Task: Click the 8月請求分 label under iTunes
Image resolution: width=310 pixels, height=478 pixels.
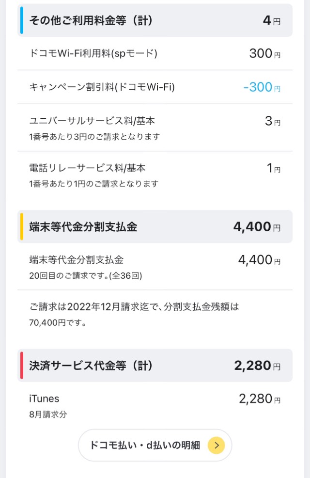Action: tap(48, 414)
